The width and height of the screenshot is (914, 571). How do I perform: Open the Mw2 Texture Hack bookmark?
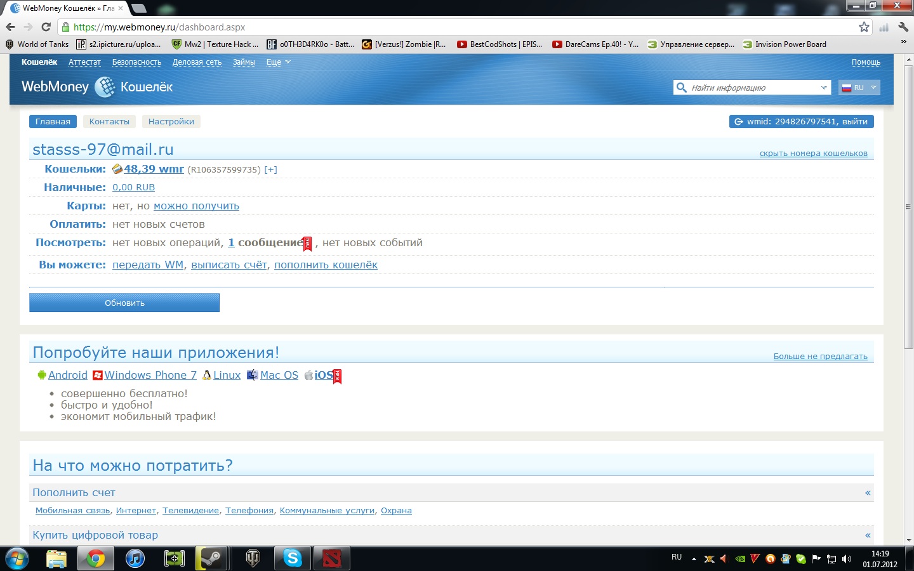[x=215, y=44]
